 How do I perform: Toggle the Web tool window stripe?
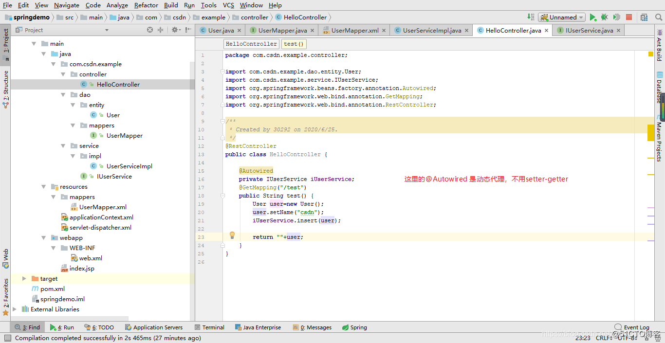click(5, 259)
